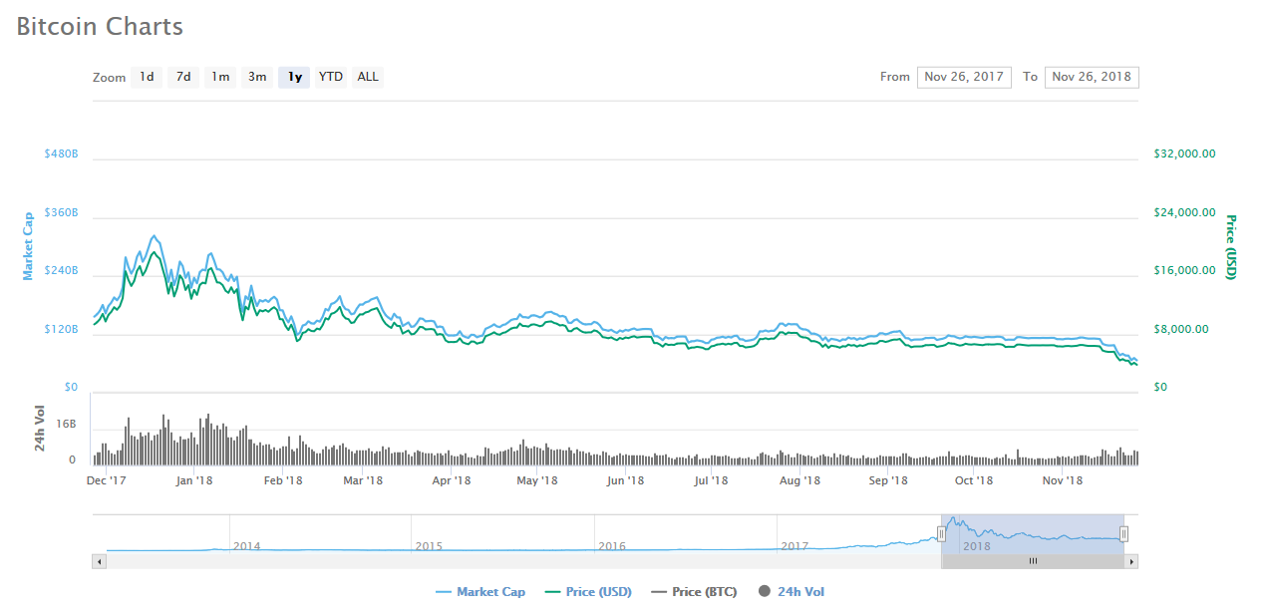This screenshot has height=613, width=1267.
Task: Click the "$120B" market cap axis label
Action: coord(61,330)
